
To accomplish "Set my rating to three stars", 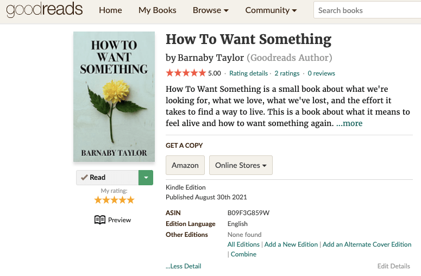I will pos(114,200).
